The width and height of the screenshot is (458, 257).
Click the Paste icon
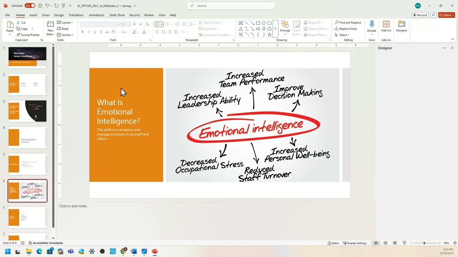(10, 25)
